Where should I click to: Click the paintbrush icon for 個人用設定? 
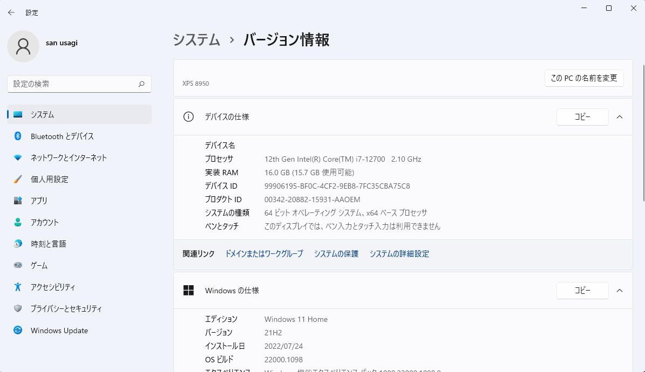coord(18,179)
